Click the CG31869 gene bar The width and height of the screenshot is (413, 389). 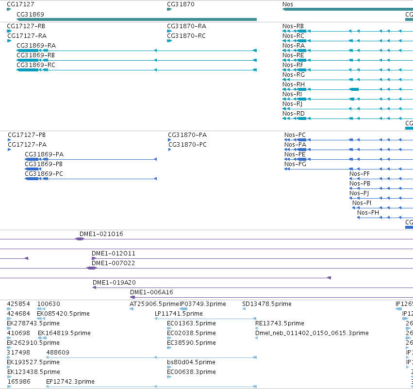(136, 19)
